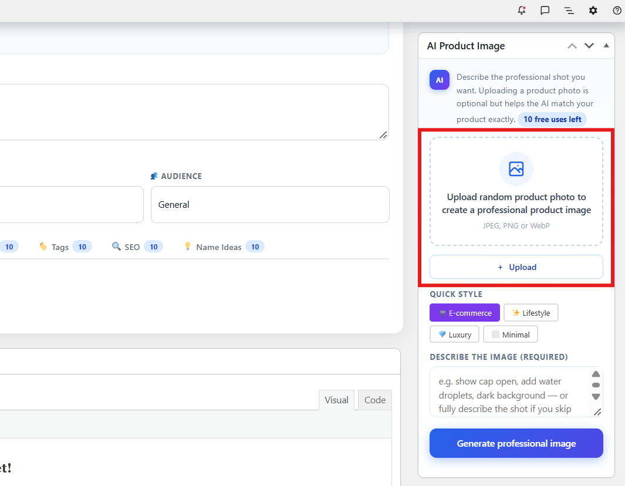625x486 pixels.
Task: Select the E-commerce quick style
Action: (x=465, y=313)
